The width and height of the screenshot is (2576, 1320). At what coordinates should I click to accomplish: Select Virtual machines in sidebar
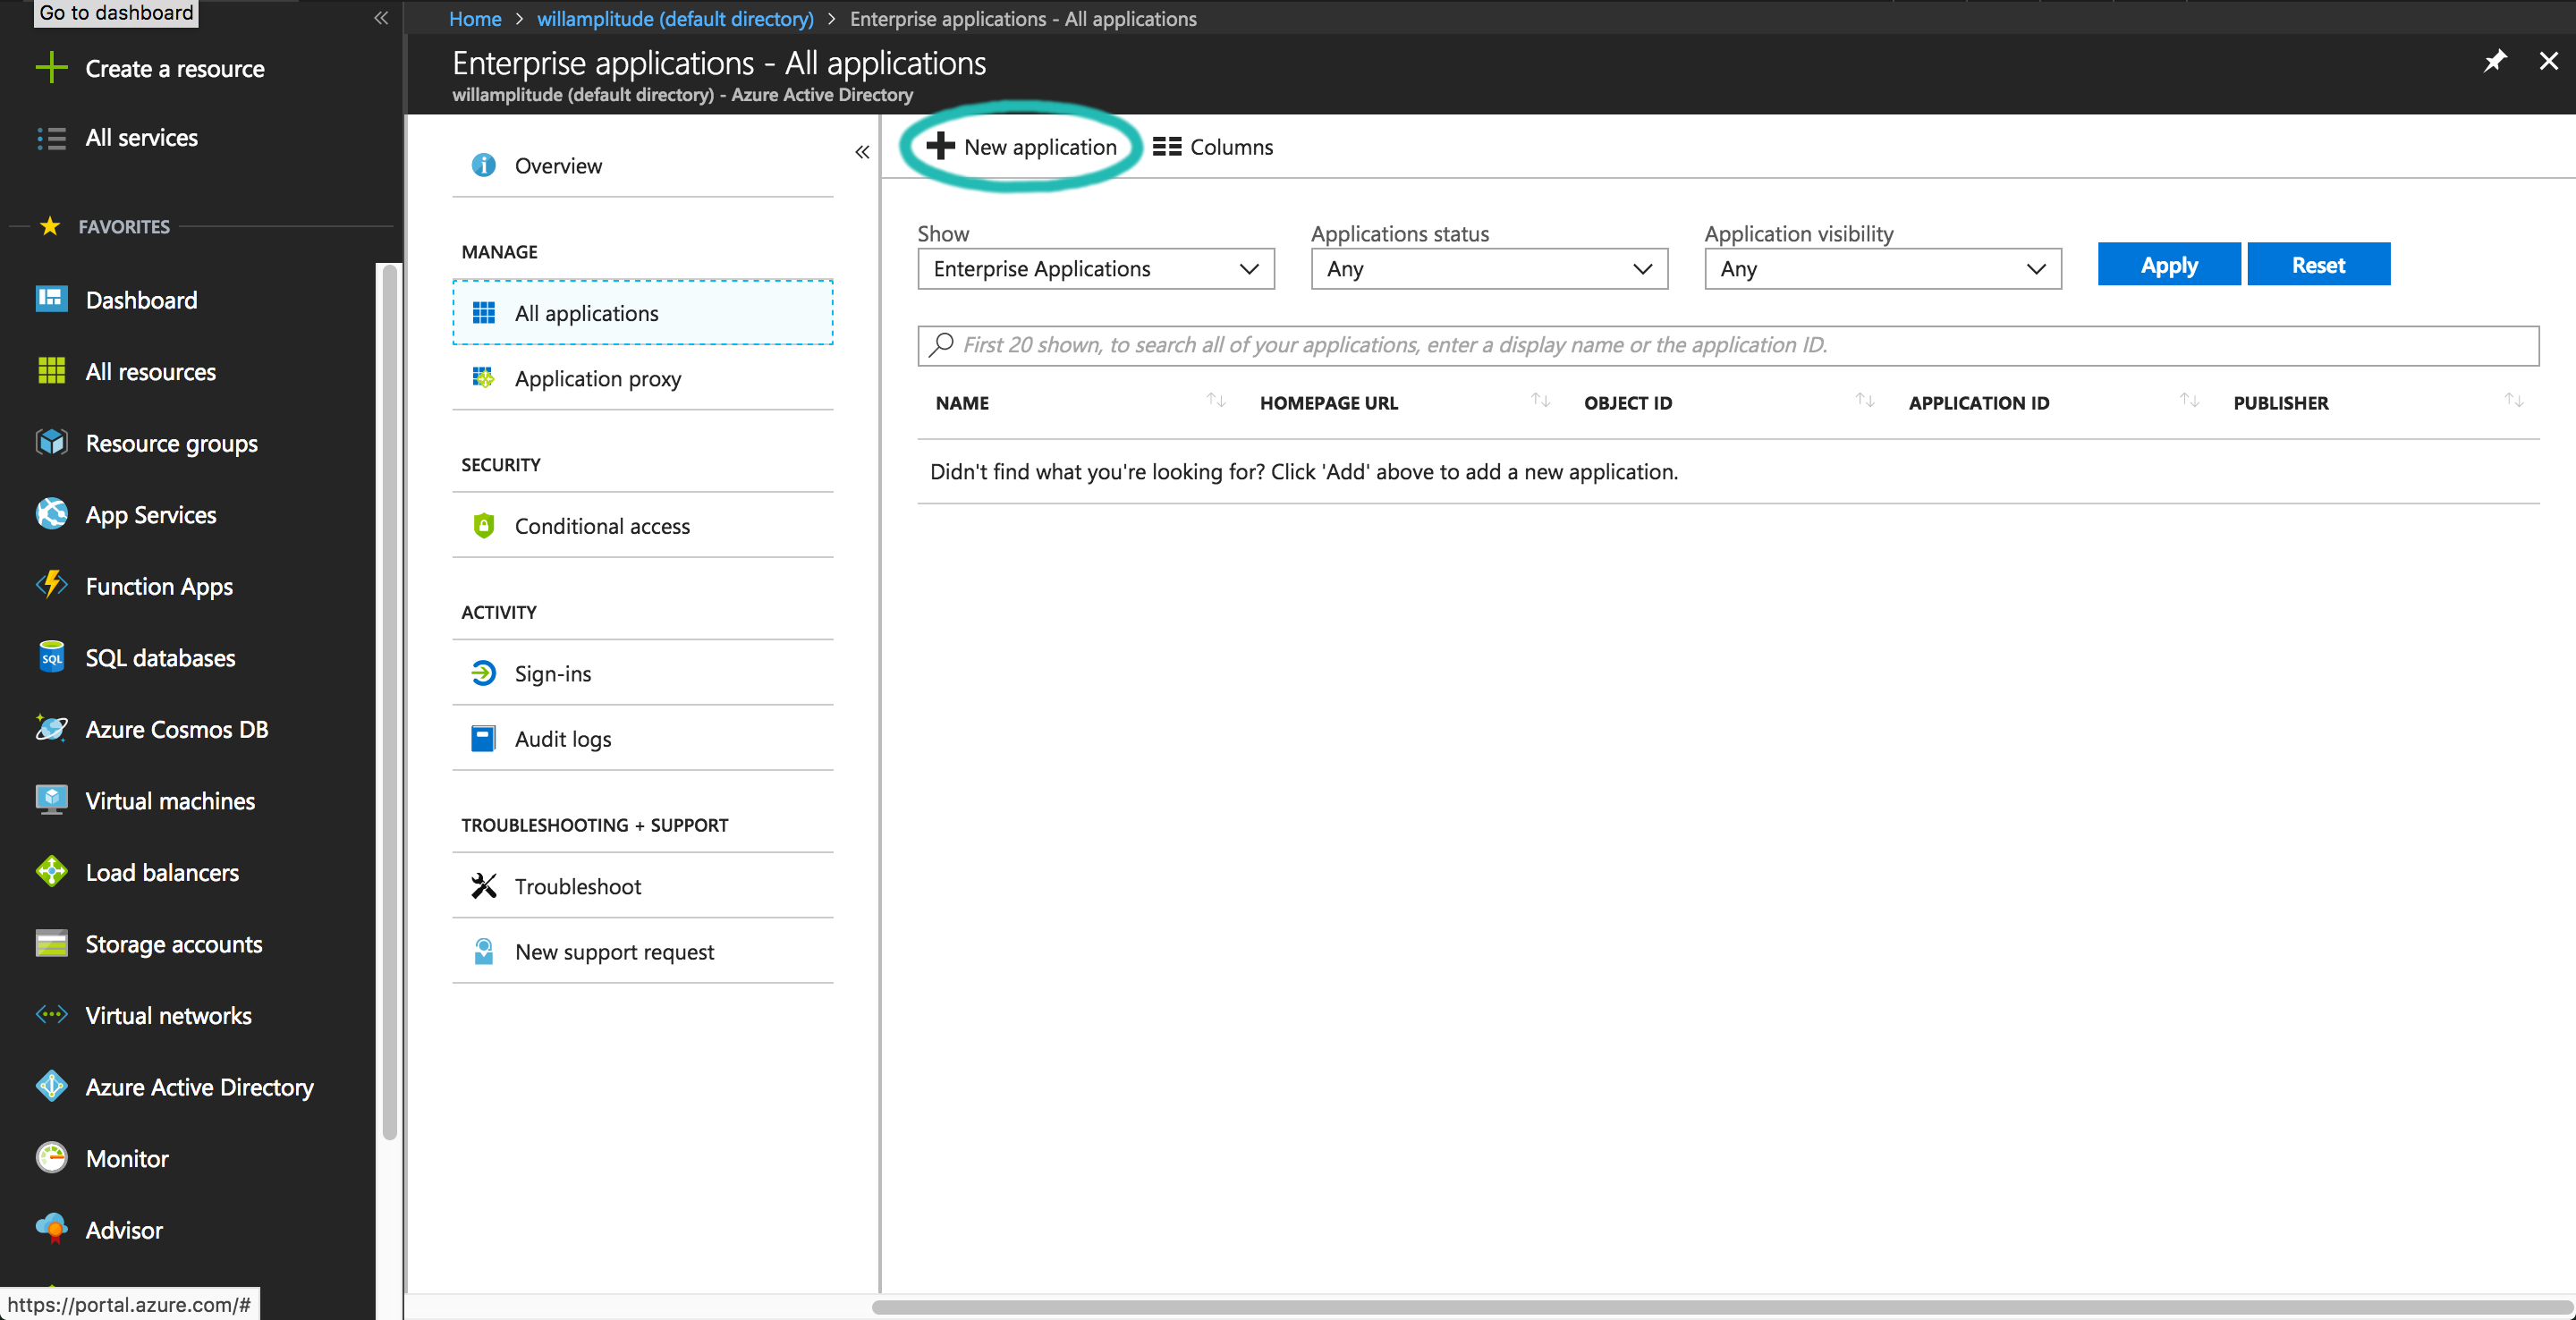(x=169, y=800)
